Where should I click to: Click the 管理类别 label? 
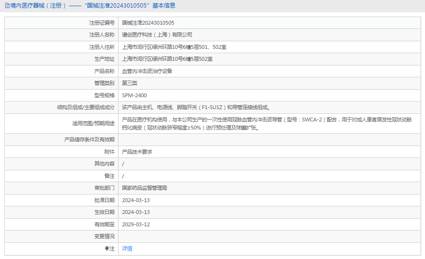pos(104,83)
